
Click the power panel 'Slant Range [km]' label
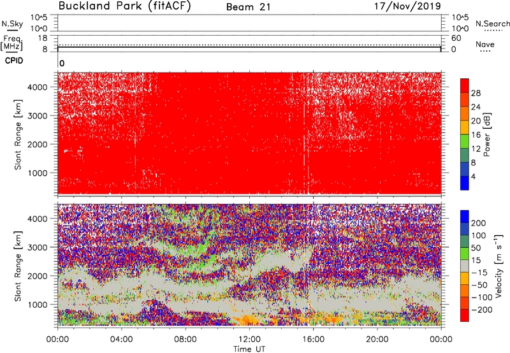coord(18,134)
